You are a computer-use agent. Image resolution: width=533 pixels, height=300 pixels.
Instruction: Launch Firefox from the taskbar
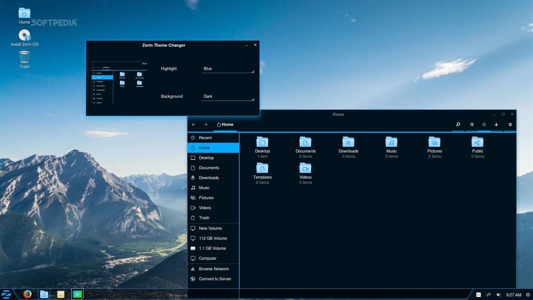click(27, 294)
